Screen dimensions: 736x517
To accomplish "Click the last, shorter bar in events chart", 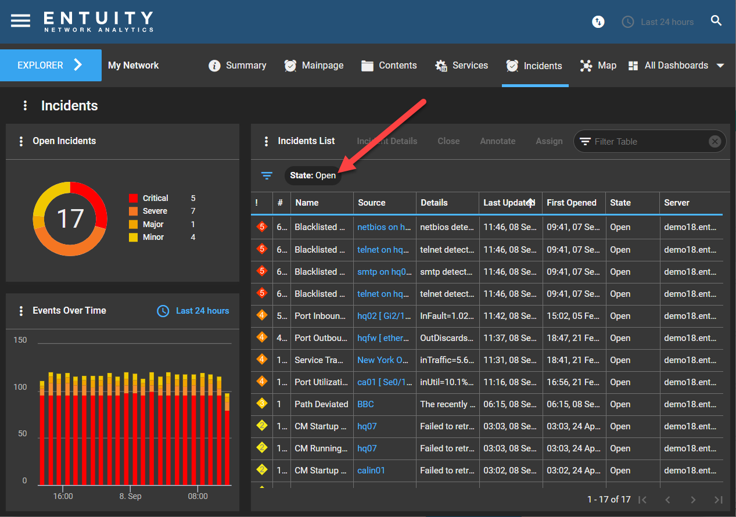I will point(227,439).
